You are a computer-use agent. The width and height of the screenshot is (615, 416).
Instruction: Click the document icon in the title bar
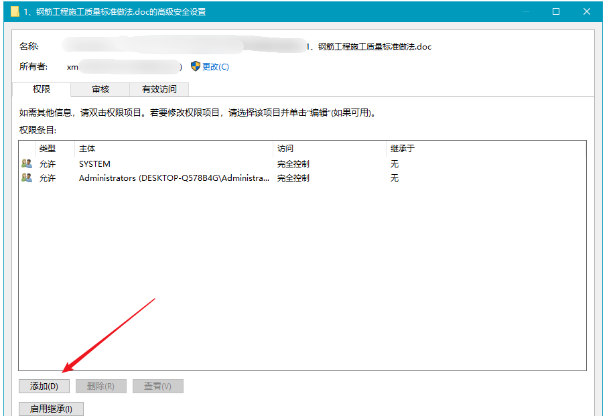tap(15, 11)
